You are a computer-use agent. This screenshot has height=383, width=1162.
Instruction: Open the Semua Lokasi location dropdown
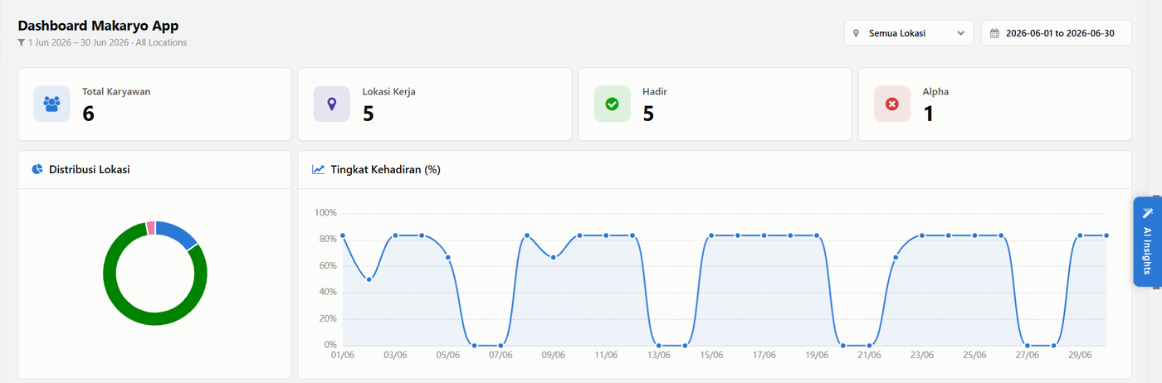point(909,34)
